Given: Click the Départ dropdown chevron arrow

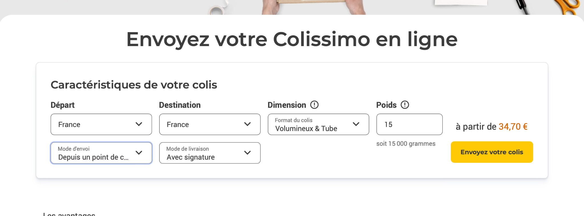Looking at the screenshot, I should point(139,124).
